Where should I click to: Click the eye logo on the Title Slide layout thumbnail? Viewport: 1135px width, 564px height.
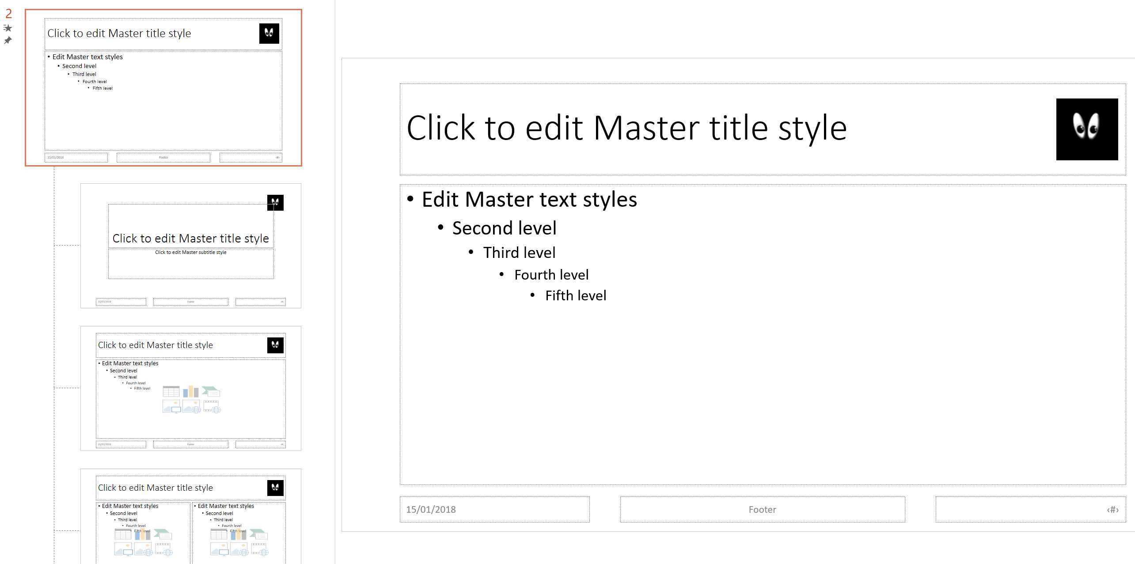tap(275, 202)
